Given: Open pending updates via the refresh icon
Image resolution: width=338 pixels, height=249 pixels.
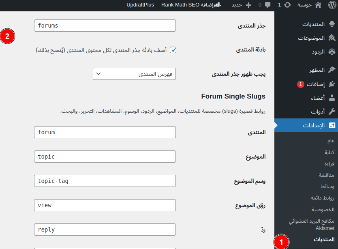Looking at the screenshot, I should pos(287,5).
